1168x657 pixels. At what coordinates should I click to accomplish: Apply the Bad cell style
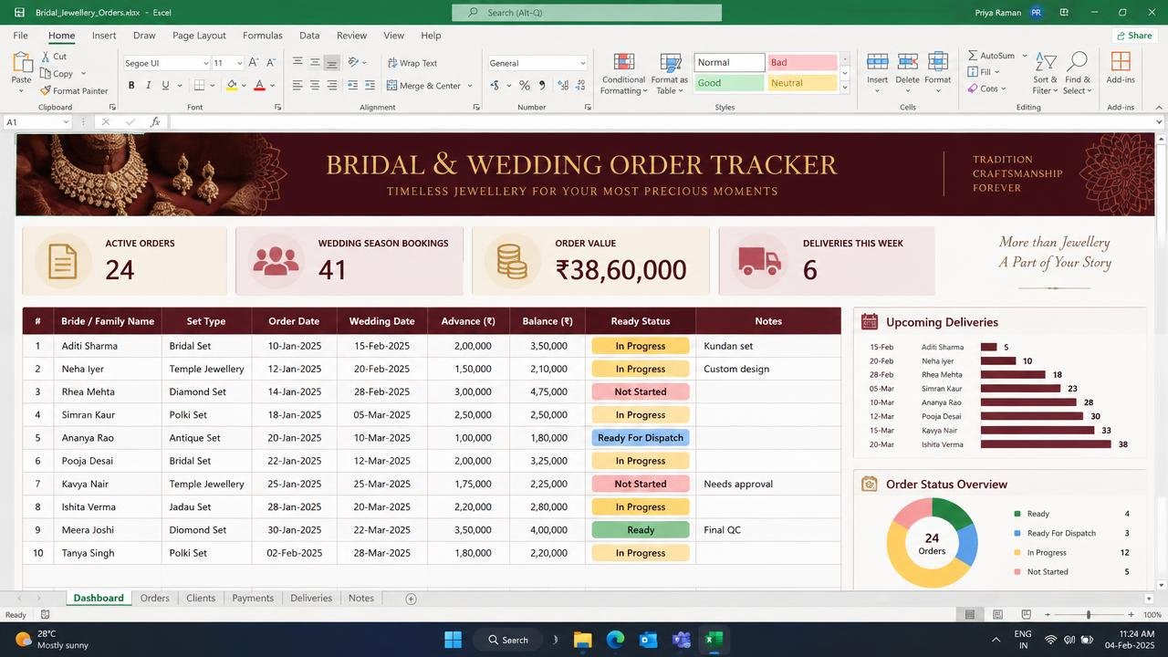click(x=802, y=63)
